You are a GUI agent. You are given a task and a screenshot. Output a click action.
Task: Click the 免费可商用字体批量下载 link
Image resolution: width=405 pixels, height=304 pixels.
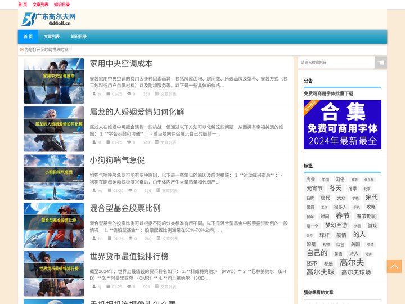[x=328, y=93]
